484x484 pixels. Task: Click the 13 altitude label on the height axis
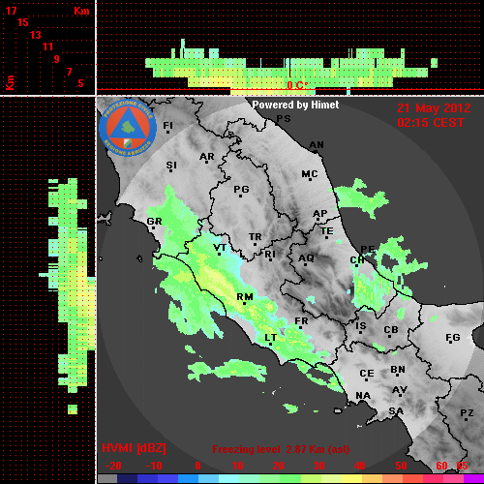tap(36, 35)
